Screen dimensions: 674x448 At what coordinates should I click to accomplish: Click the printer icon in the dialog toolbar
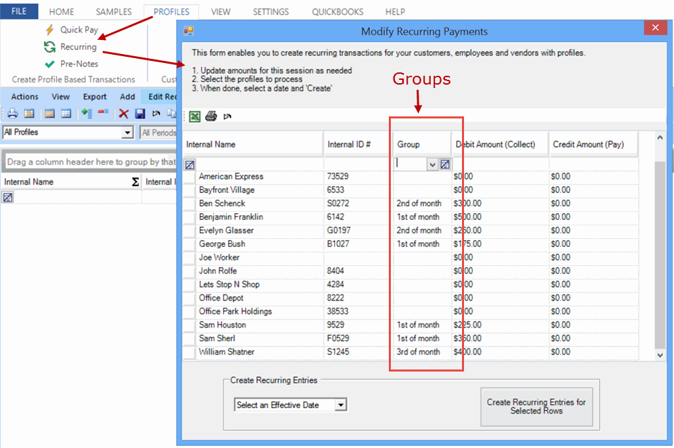click(x=211, y=116)
